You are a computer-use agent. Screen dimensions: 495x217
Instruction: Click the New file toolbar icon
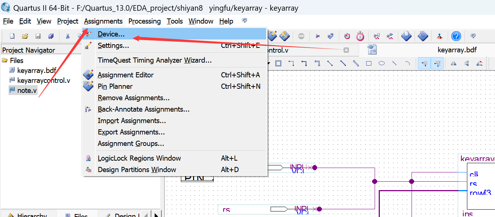click(12, 36)
